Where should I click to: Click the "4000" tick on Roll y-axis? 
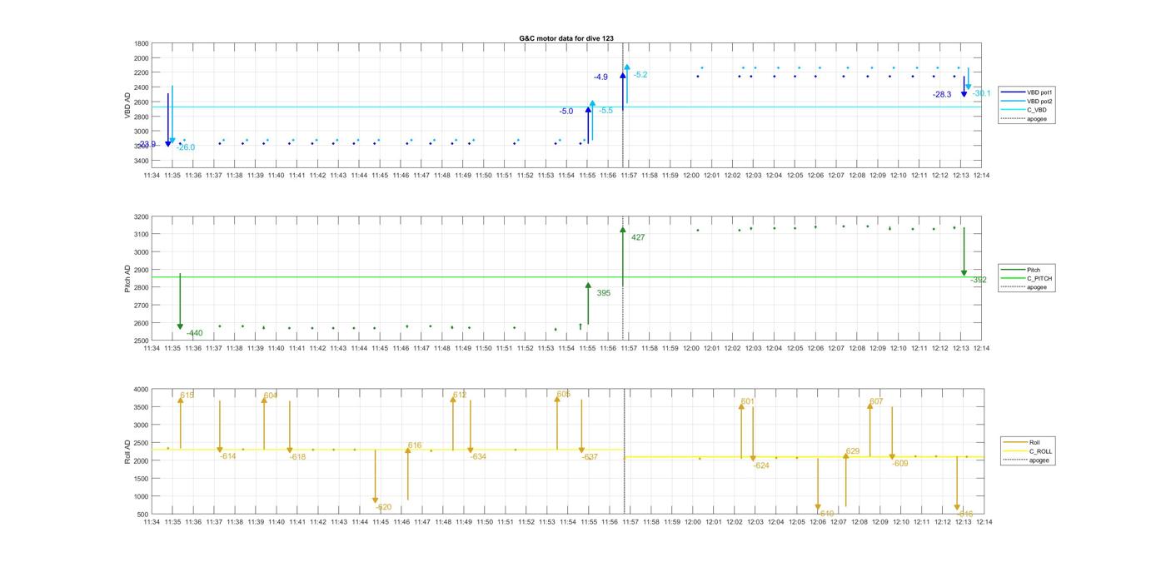pos(142,390)
